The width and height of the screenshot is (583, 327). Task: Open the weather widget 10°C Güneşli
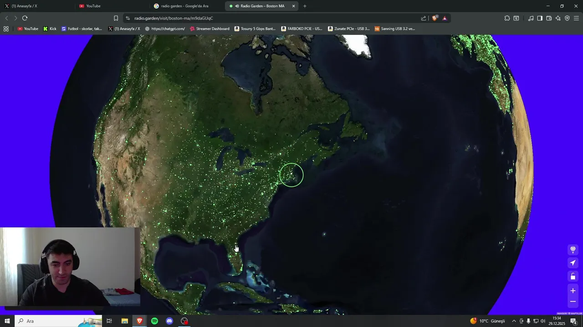[x=487, y=321]
